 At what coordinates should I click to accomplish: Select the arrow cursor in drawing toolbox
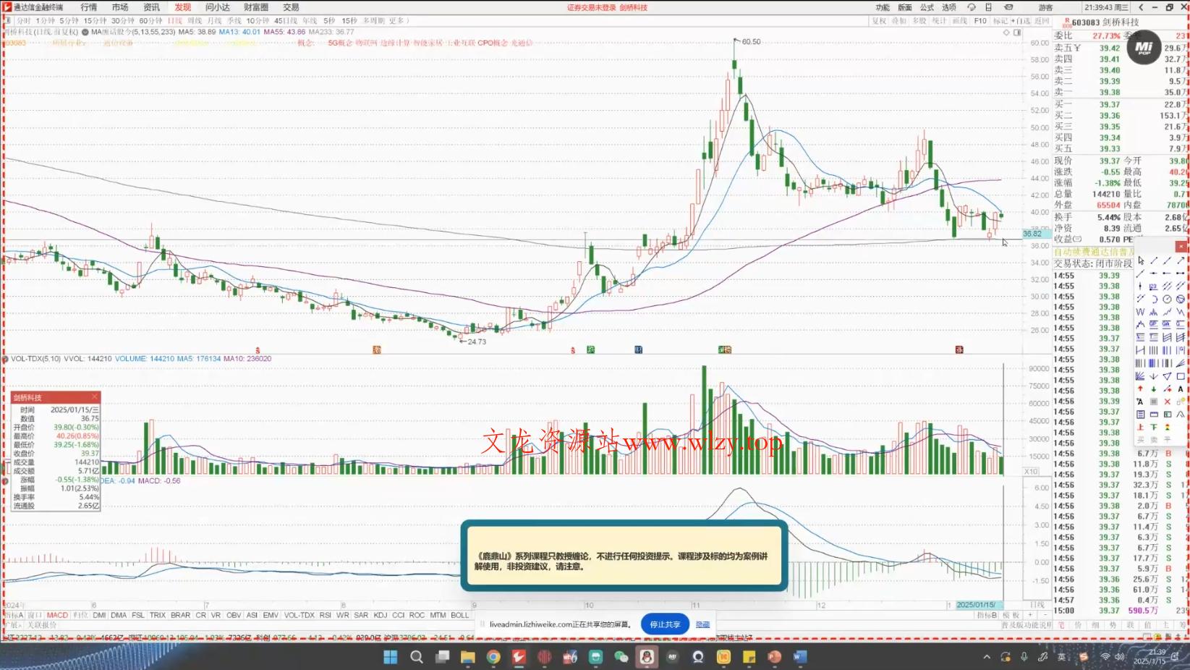pyautogui.click(x=1141, y=260)
